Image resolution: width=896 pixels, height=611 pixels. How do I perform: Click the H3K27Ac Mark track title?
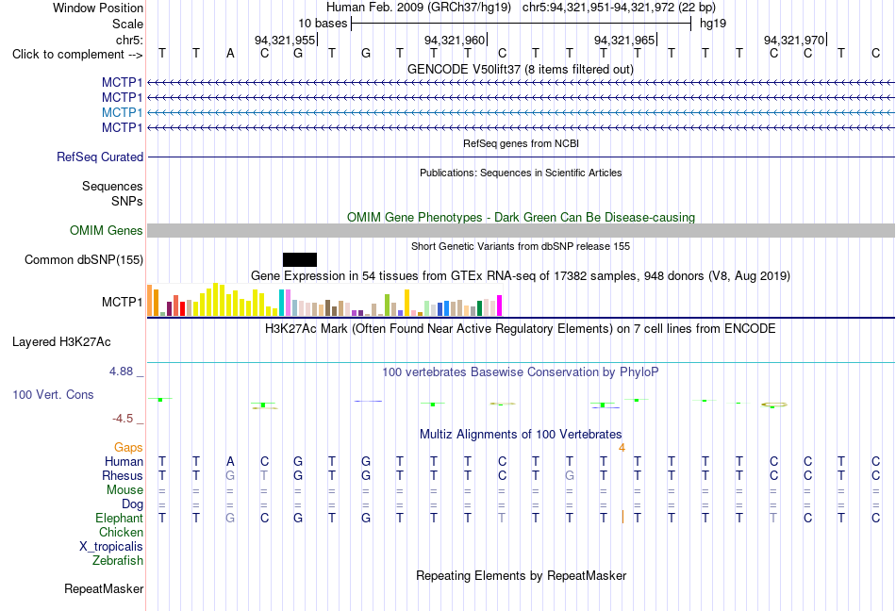(521, 329)
